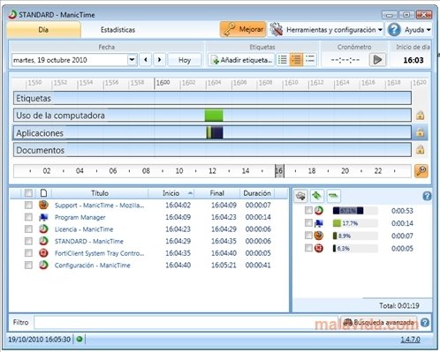This screenshot has height=352, width=440.
Task: Click ManicTime icon in summary panel
Action: [319, 211]
